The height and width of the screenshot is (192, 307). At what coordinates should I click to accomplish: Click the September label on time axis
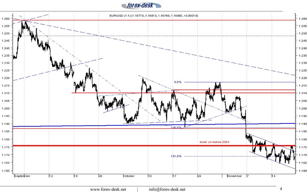(x=22, y=176)
